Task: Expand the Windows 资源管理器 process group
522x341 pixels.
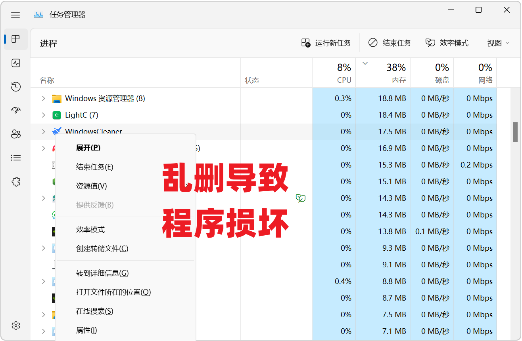Action: click(x=44, y=98)
